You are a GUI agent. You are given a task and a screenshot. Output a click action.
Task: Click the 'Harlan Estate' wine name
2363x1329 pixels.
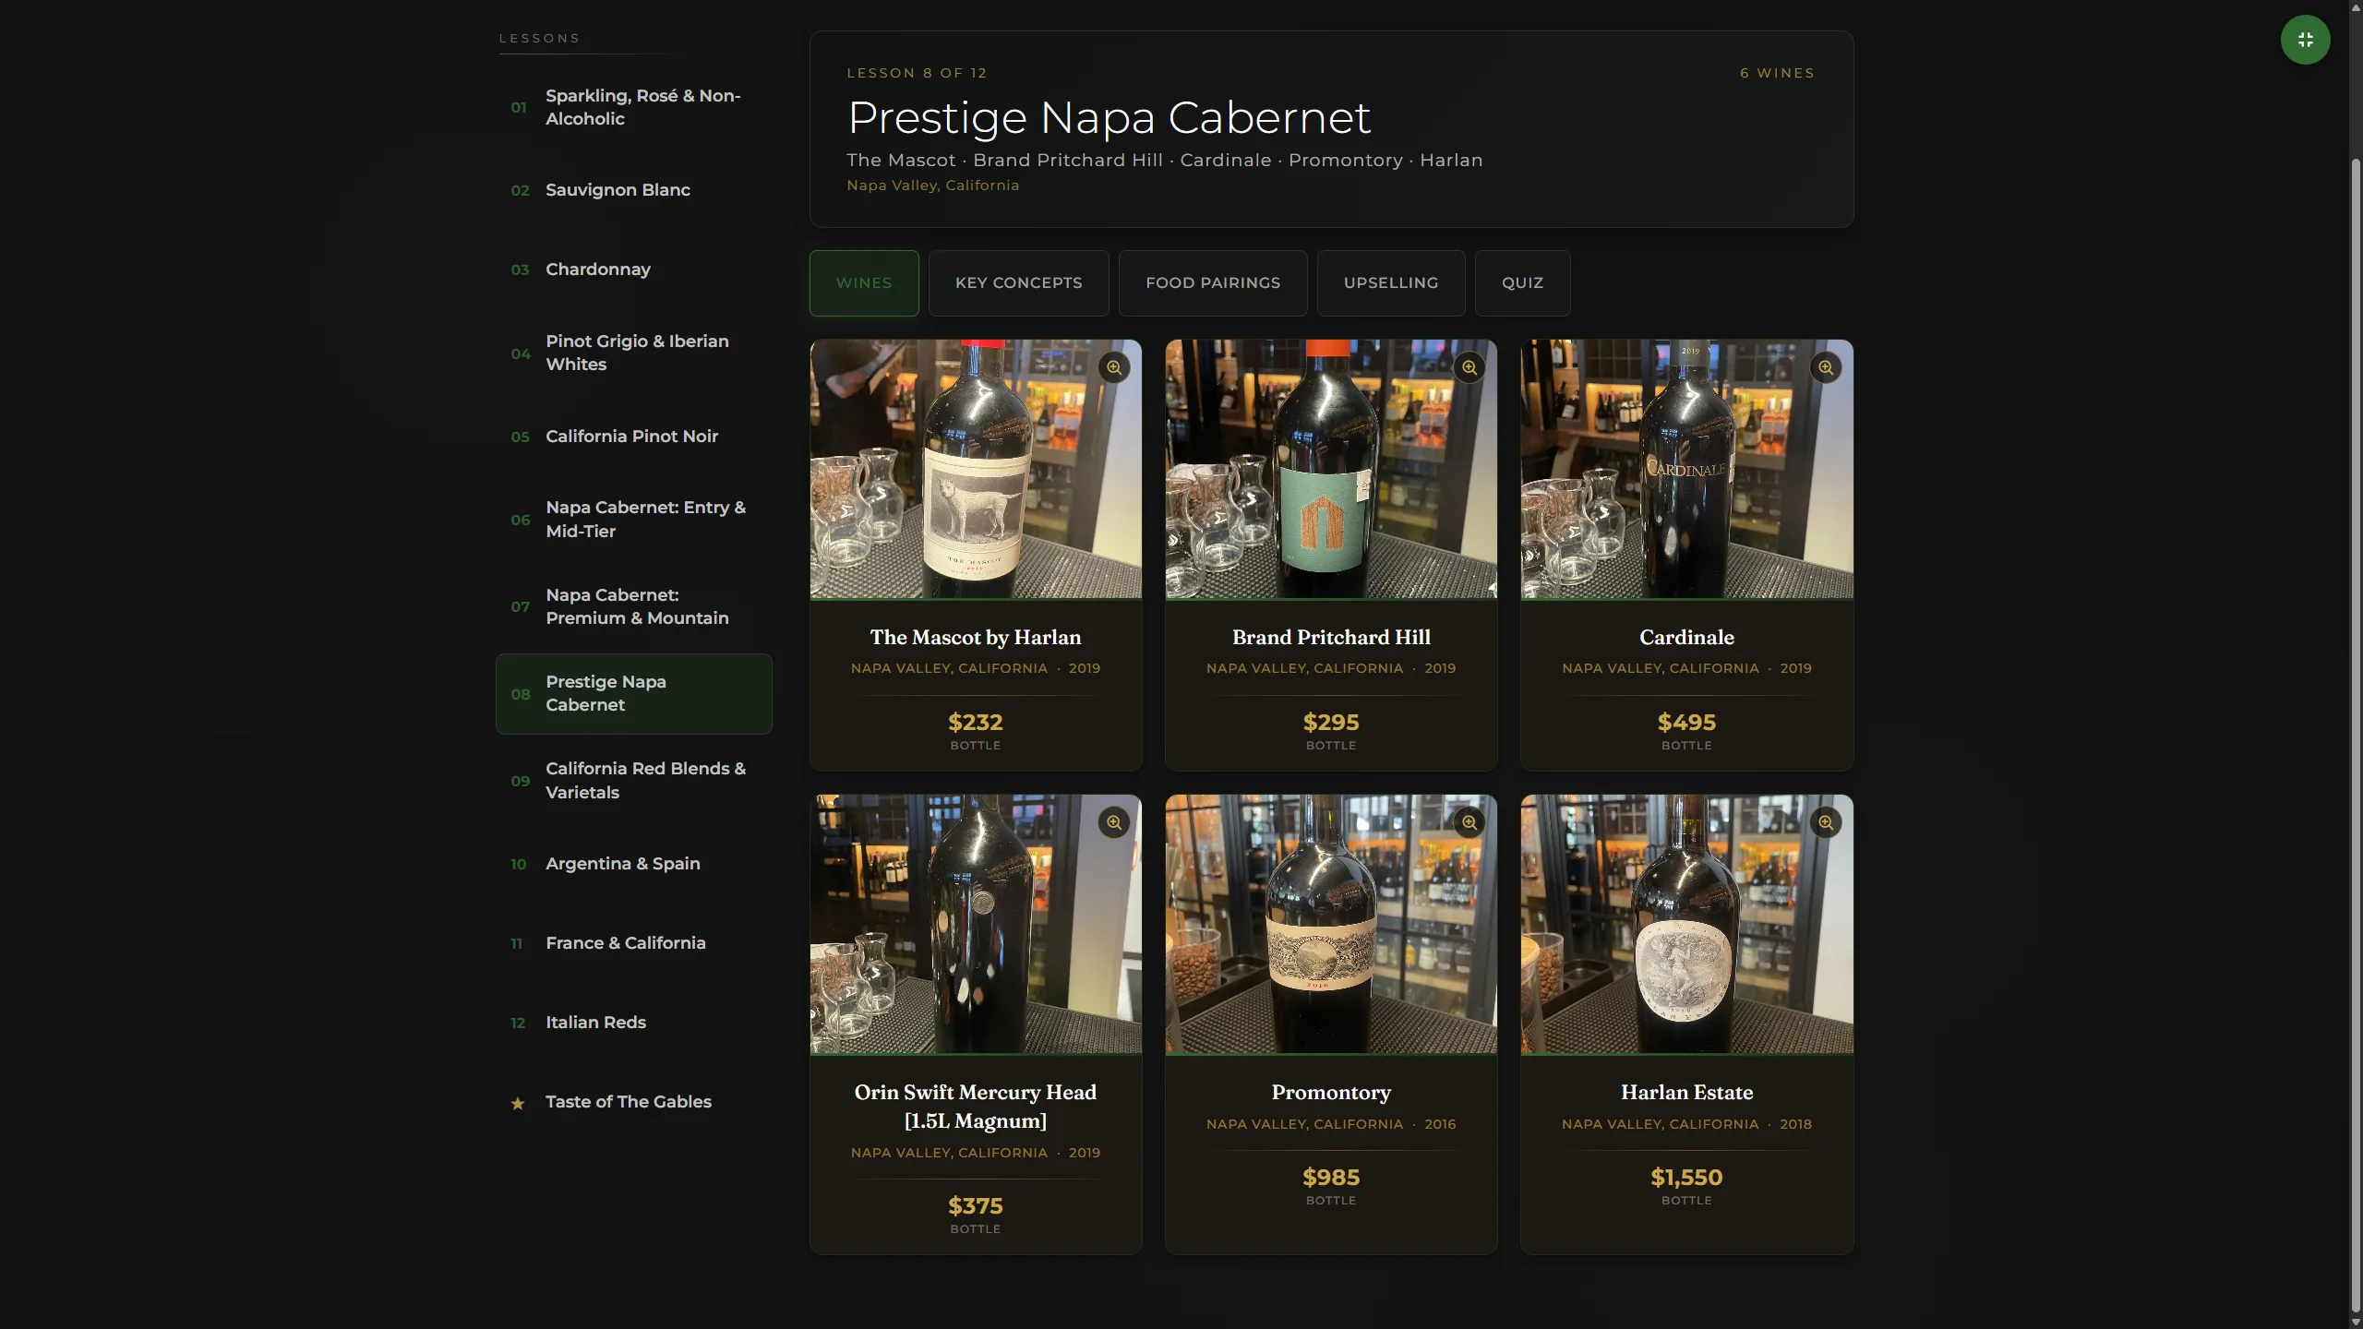click(x=1686, y=1093)
